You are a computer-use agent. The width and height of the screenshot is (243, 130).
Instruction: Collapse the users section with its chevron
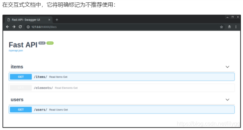point(227,99)
